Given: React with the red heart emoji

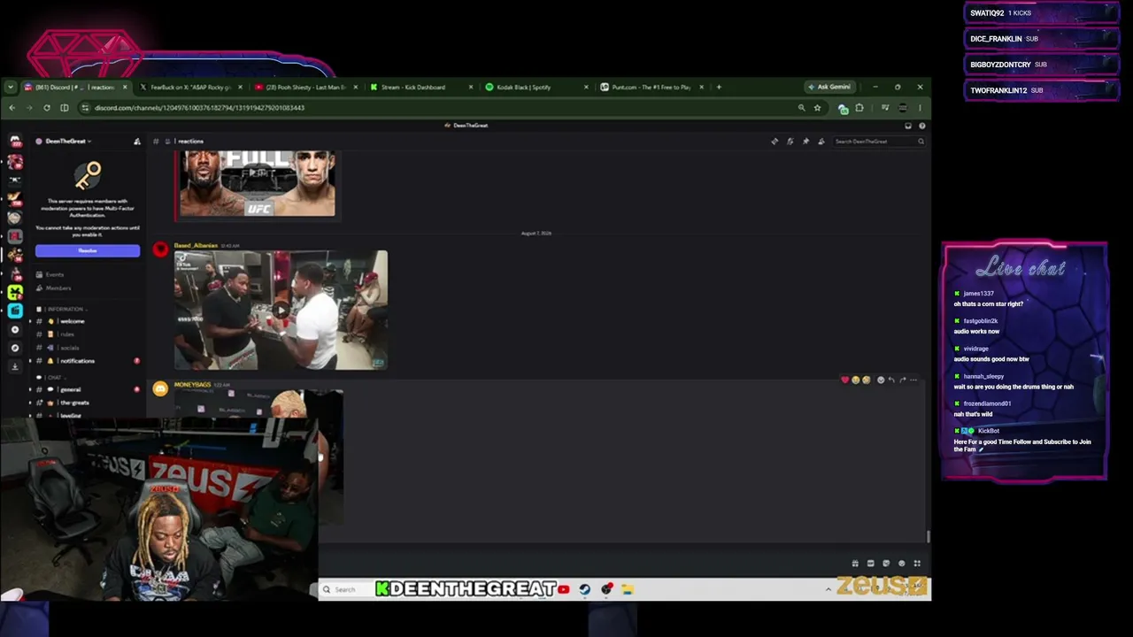Looking at the screenshot, I should (844, 380).
